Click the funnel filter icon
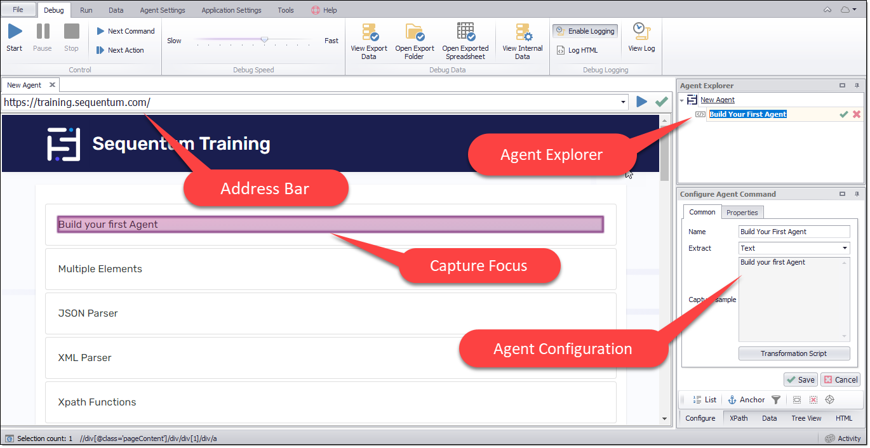Viewport: 870px width, 448px height. pos(775,400)
